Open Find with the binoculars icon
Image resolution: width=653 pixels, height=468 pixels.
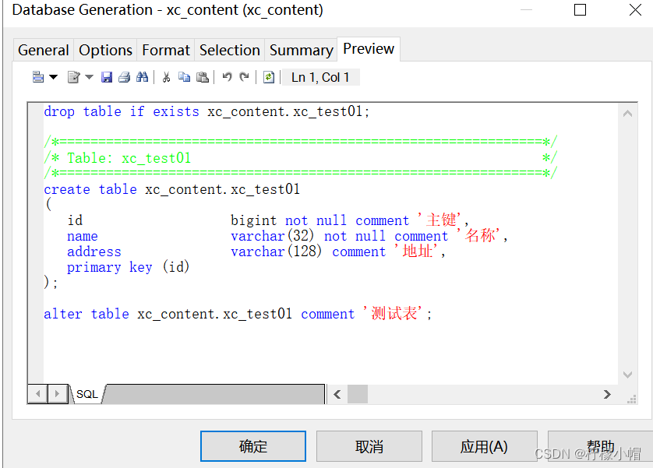(142, 77)
